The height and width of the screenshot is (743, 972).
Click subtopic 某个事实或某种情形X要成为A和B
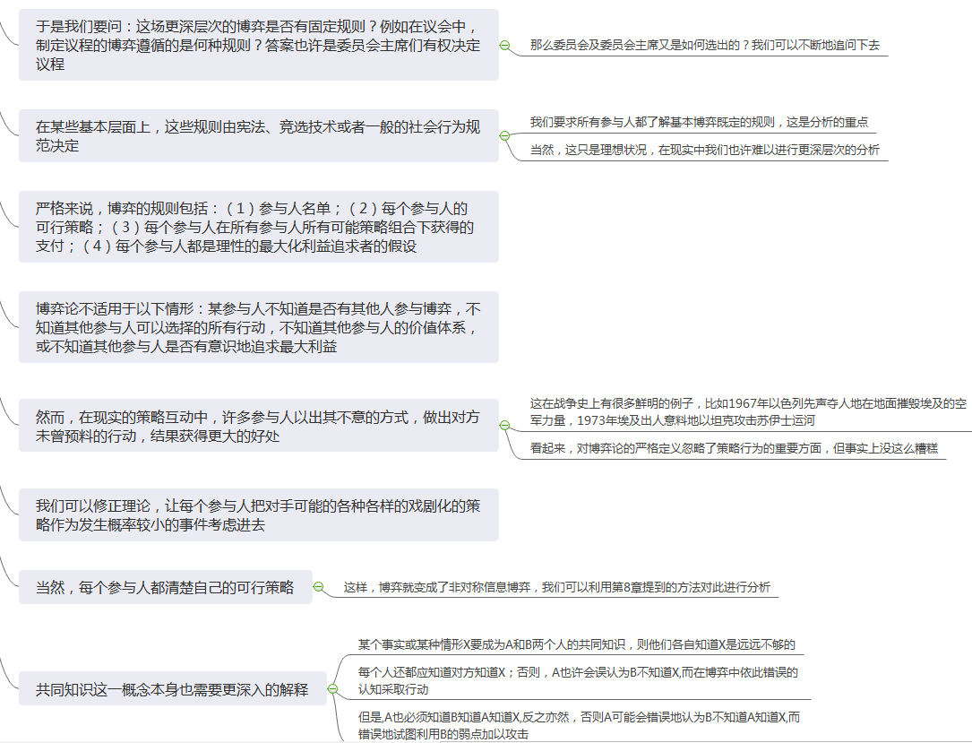577,645
